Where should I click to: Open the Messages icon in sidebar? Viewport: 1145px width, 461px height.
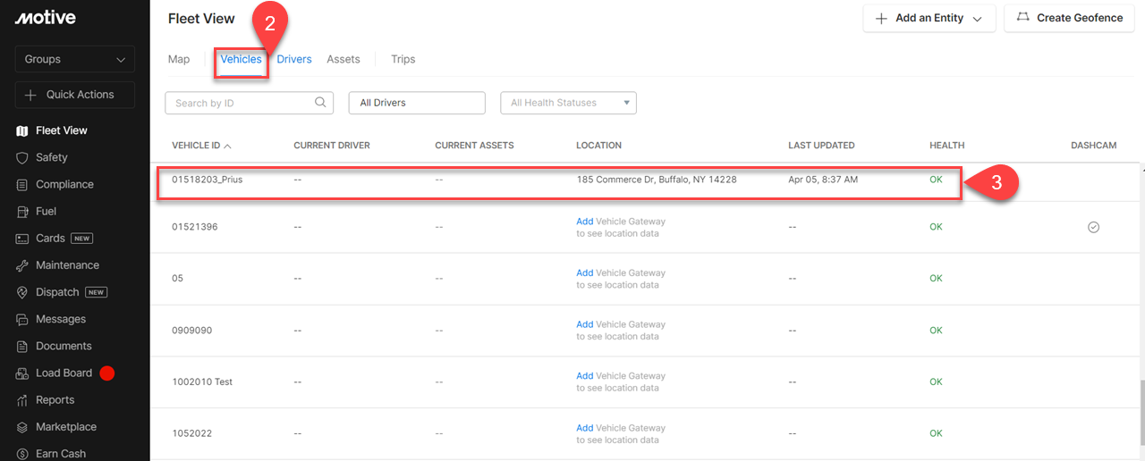coord(22,319)
